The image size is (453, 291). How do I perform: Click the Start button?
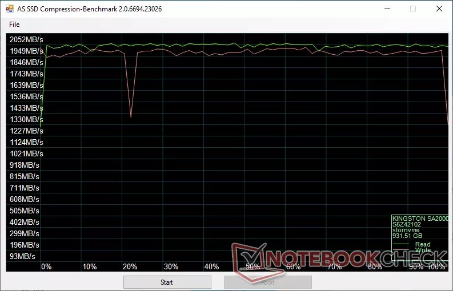(167, 282)
